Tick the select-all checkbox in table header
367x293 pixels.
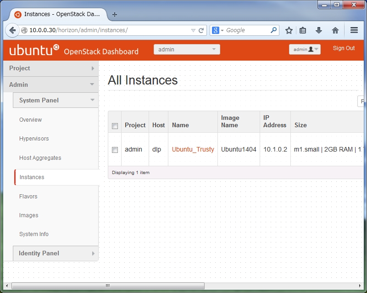pos(115,126)
